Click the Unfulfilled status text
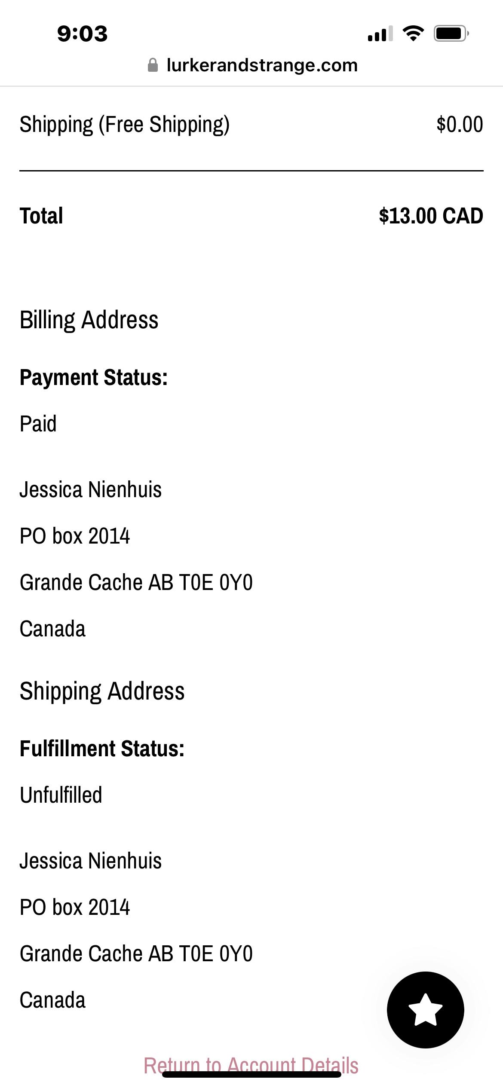The image size is (503, 1088). click(61, 795)
